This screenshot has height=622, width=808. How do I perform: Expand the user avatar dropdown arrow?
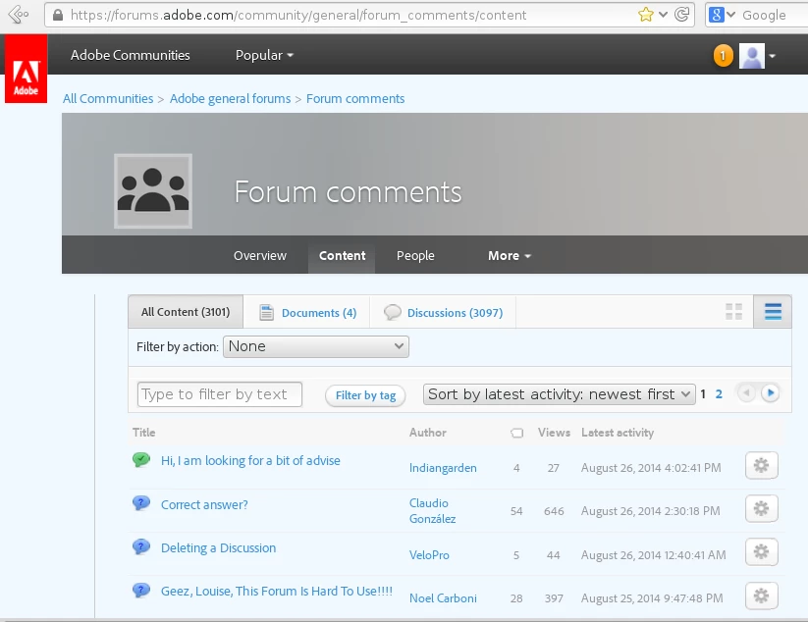click(772, 56)
